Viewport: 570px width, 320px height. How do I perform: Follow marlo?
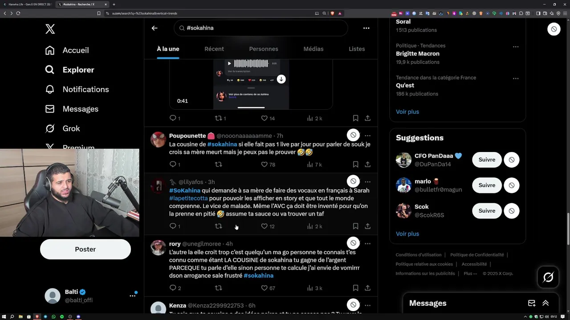tap(487, 185)
